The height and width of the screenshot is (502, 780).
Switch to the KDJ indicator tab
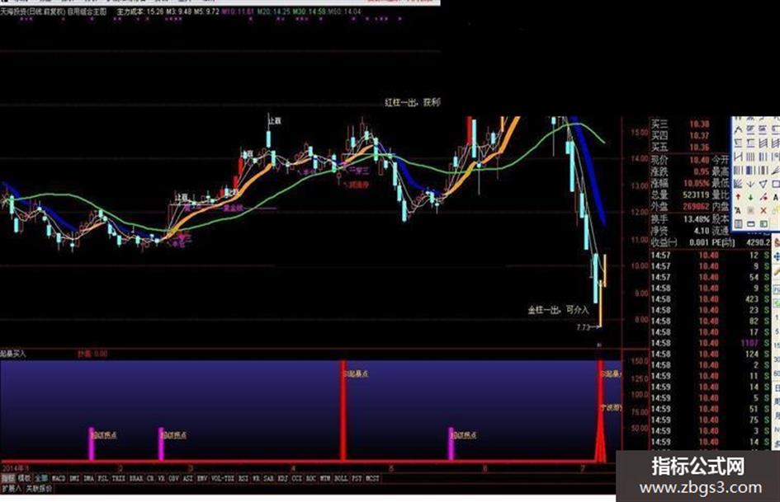coord(282,478)
